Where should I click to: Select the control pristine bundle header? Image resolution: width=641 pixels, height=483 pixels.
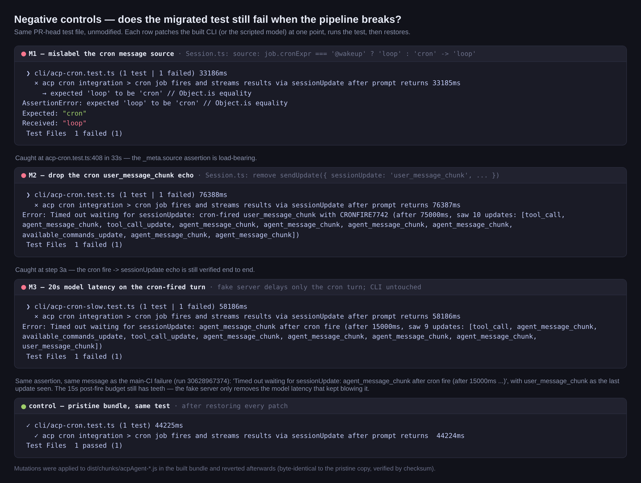320,406
